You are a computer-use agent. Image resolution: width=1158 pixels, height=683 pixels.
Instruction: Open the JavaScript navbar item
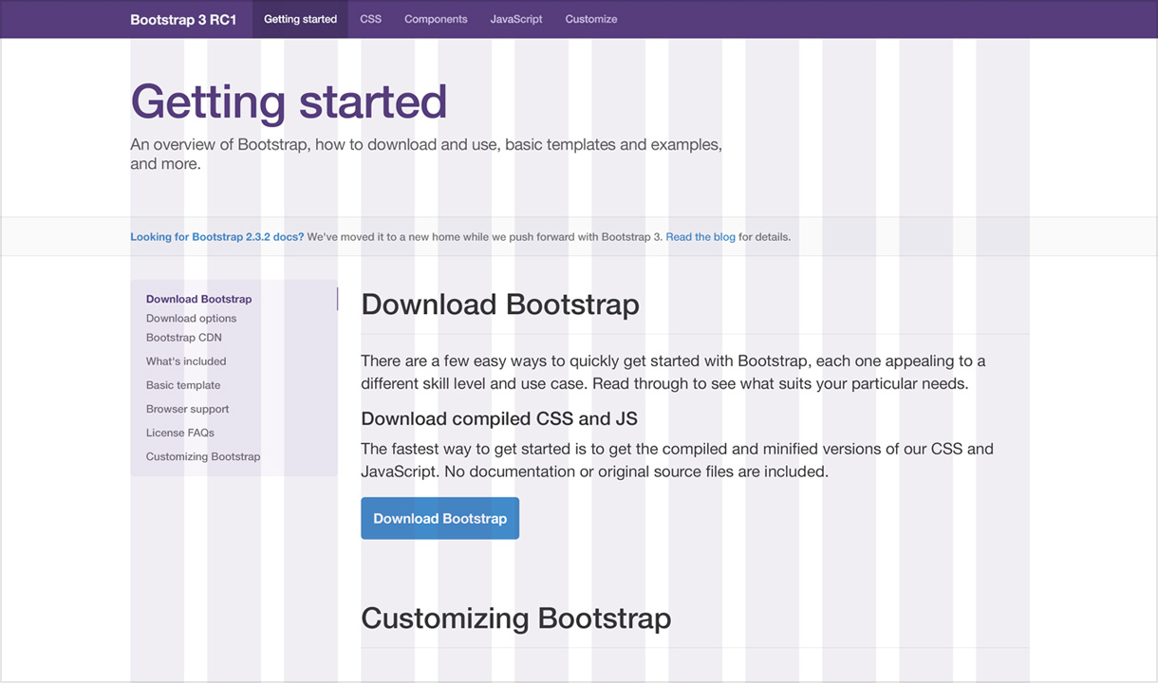516,19
